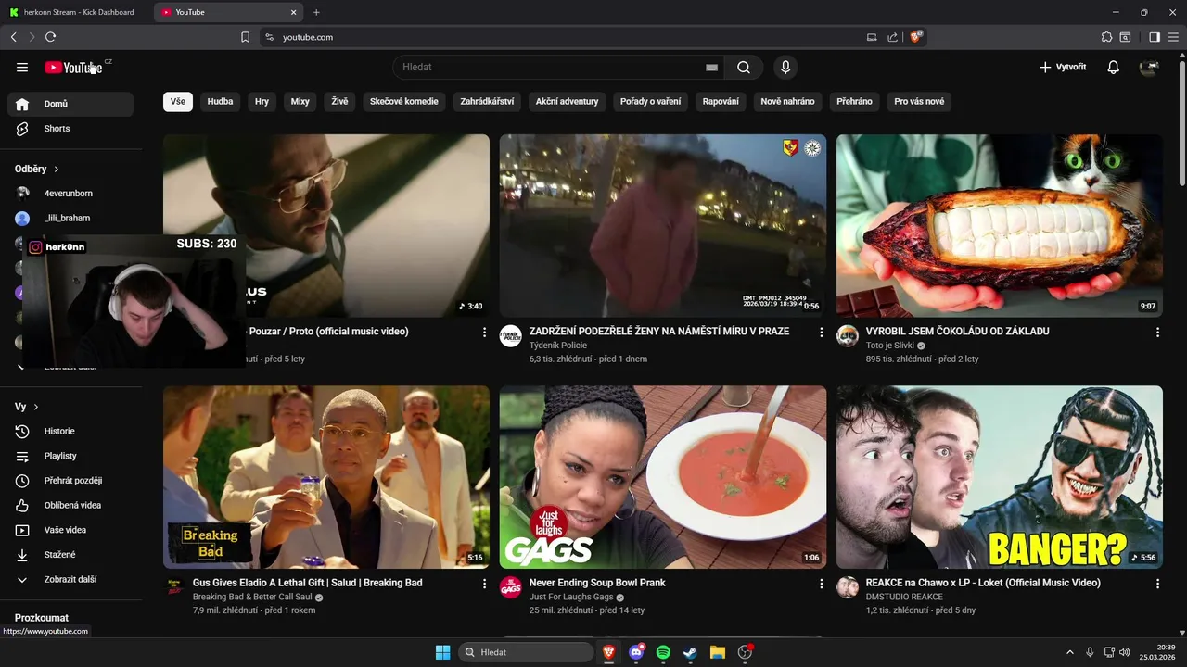
Task: Select the Rapování chip
Action: [x=721, y=101]
